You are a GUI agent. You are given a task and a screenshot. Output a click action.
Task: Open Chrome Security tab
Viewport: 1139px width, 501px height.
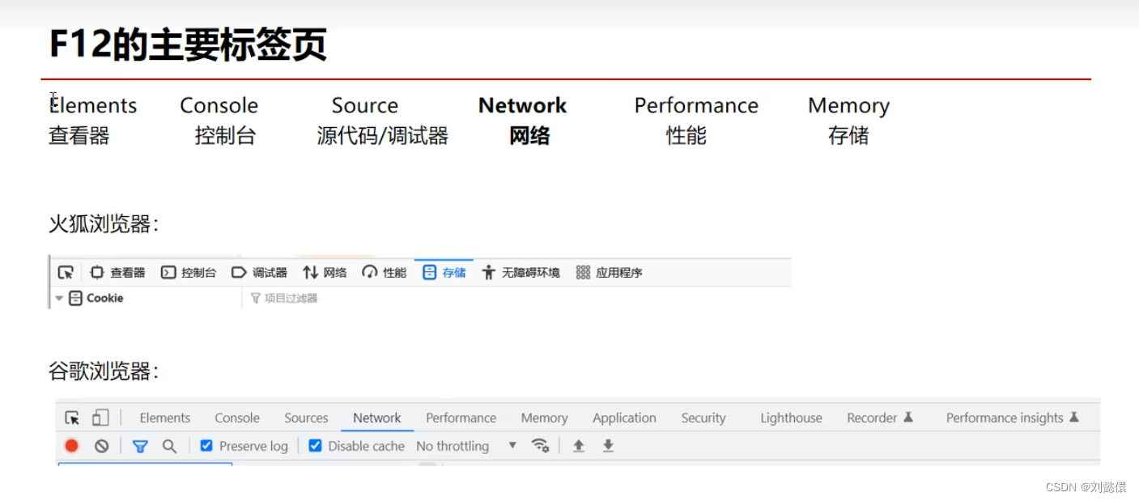click(x=703, y=418)
